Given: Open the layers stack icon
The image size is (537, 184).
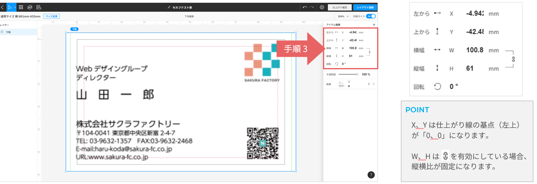Looking at the screenshot, I should [30, 7].
